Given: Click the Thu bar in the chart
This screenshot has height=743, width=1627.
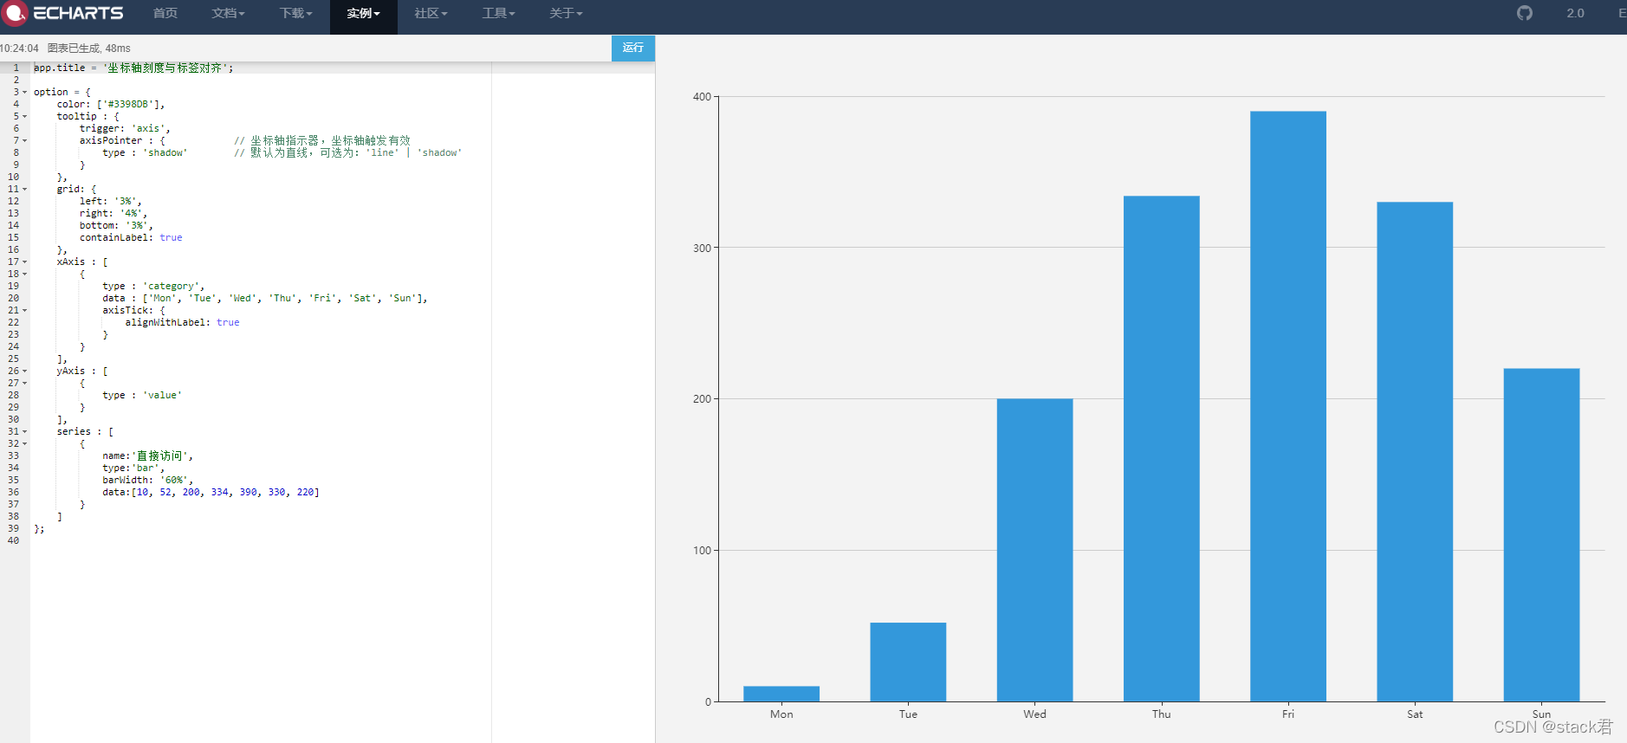Looking at the screenshot, I should pyautogui.click(x=1162, y=449).
